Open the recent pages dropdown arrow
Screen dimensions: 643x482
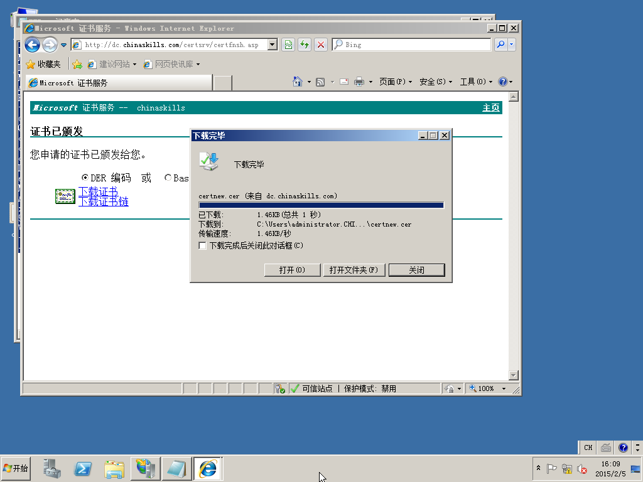63,45
